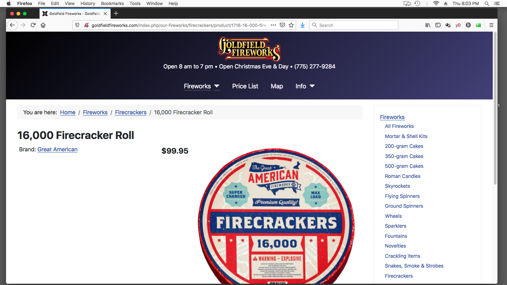
Task: Toggle the sidebar view icon
Action: tap(438, 25)
